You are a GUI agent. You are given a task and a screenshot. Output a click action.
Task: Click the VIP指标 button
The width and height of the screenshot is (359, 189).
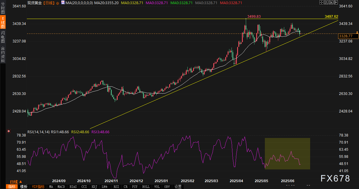point(38,187)
